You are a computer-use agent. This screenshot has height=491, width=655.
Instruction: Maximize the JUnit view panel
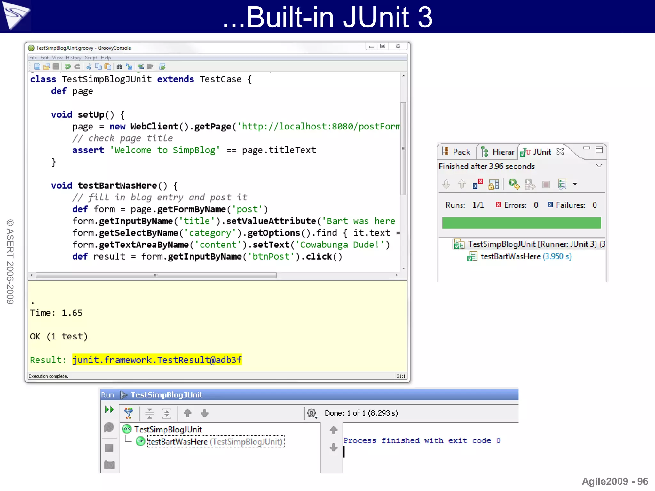pos(599,150)
